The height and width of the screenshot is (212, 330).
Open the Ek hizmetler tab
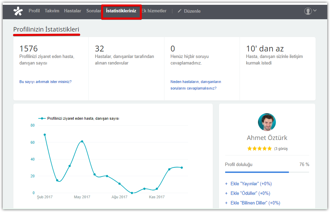[154, 11]
